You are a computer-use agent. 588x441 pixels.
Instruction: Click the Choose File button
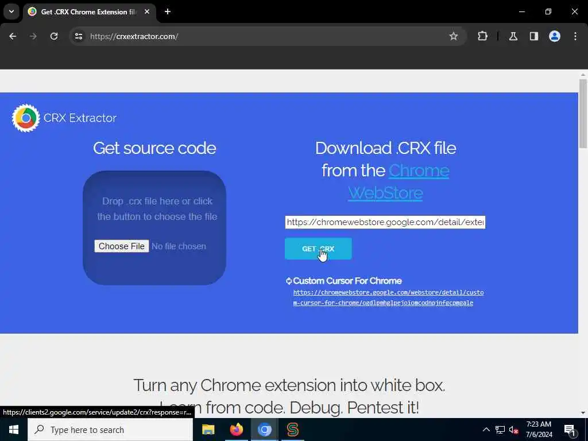tap(122, 246)
